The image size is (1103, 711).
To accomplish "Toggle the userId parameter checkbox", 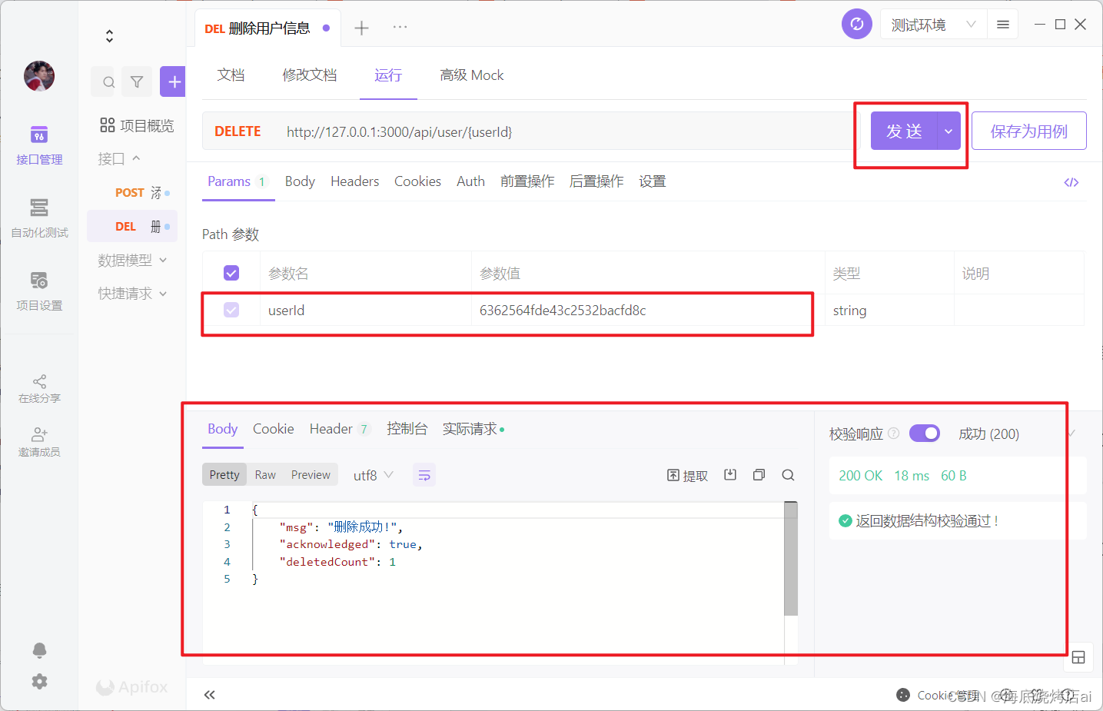I will pyautogui.click(x=231, y=310).
